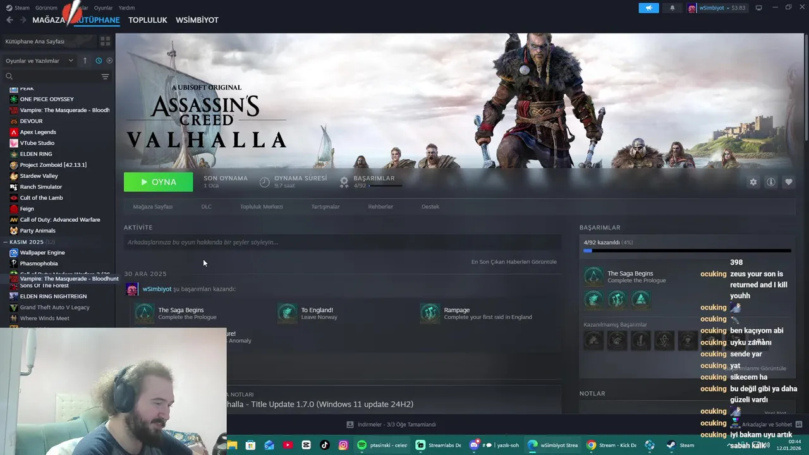809x455 pixels.
Task: Open downloads status İndirmeler bar
Action: (x=391, y=425)
